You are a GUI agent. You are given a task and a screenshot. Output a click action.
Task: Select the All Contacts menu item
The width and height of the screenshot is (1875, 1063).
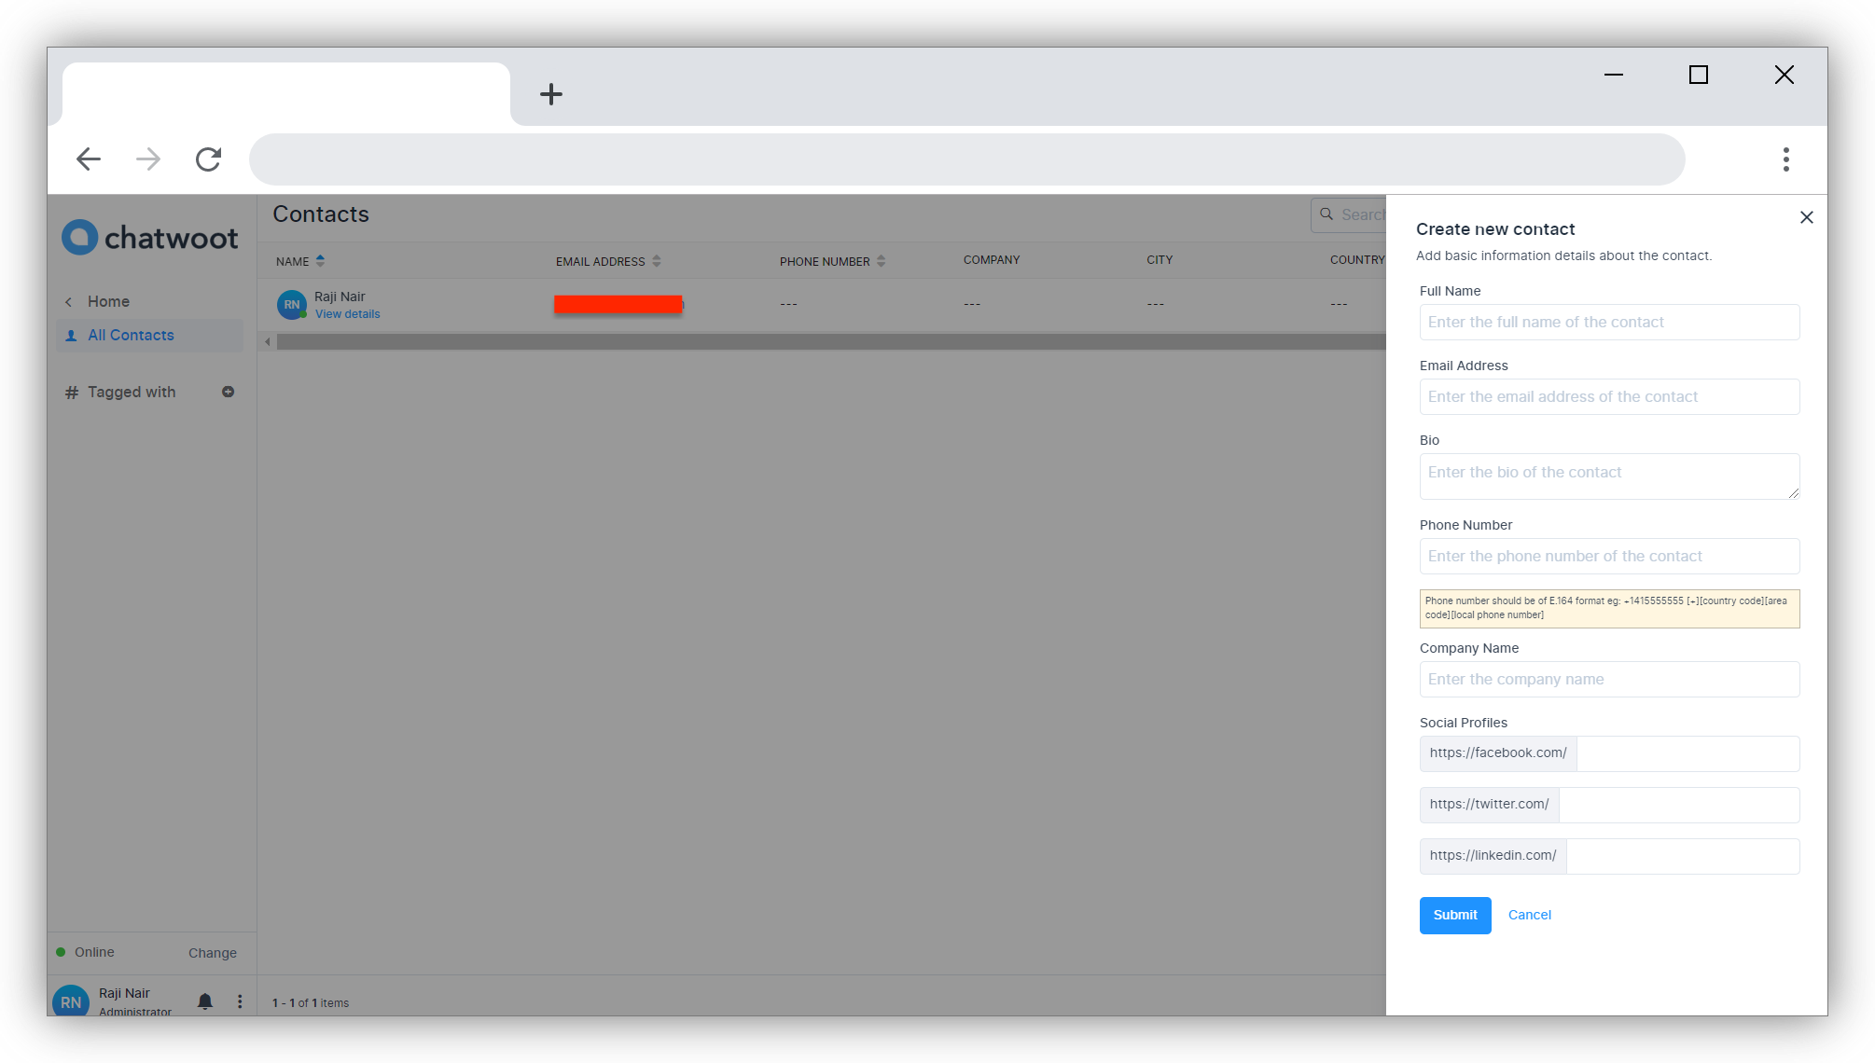(130, 335)
